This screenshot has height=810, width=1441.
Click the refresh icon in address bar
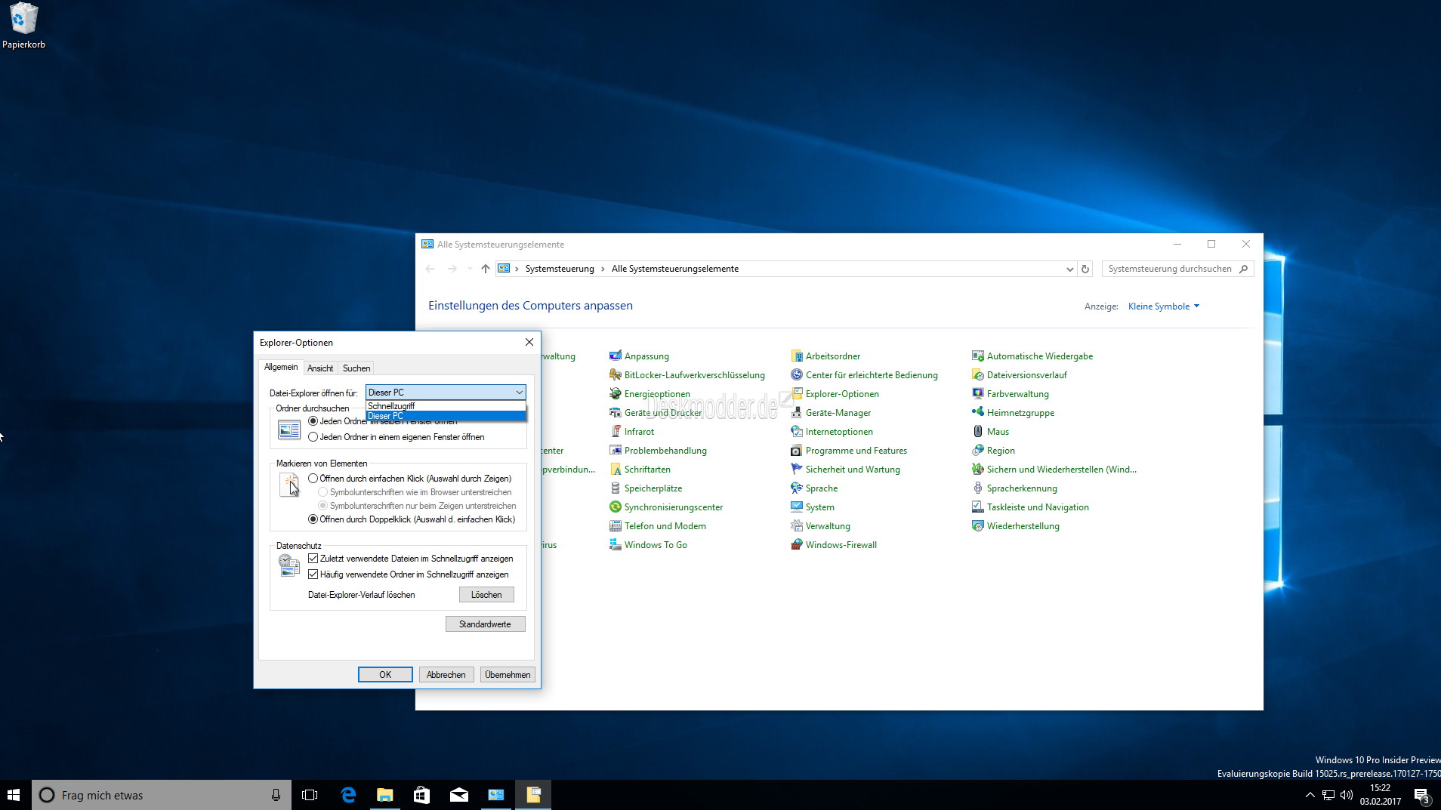pos(1085,269)
